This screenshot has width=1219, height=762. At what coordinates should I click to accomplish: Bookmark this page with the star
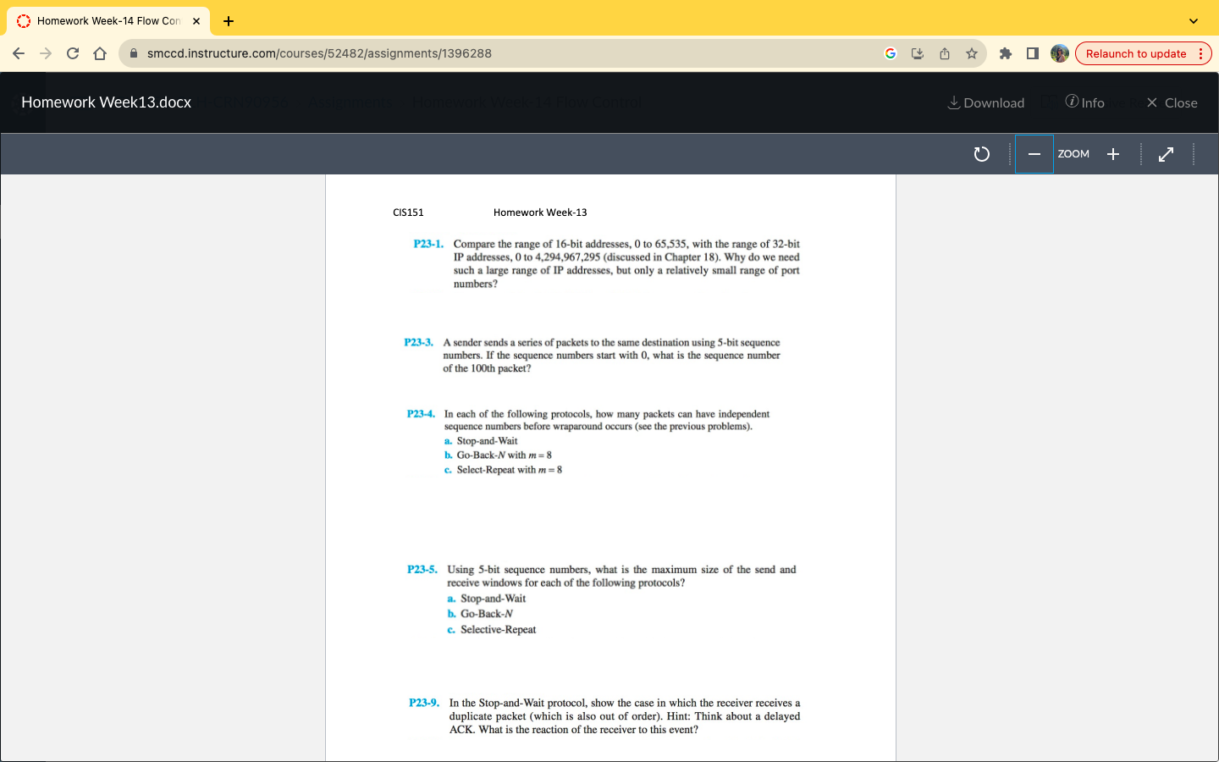(971, 52)
